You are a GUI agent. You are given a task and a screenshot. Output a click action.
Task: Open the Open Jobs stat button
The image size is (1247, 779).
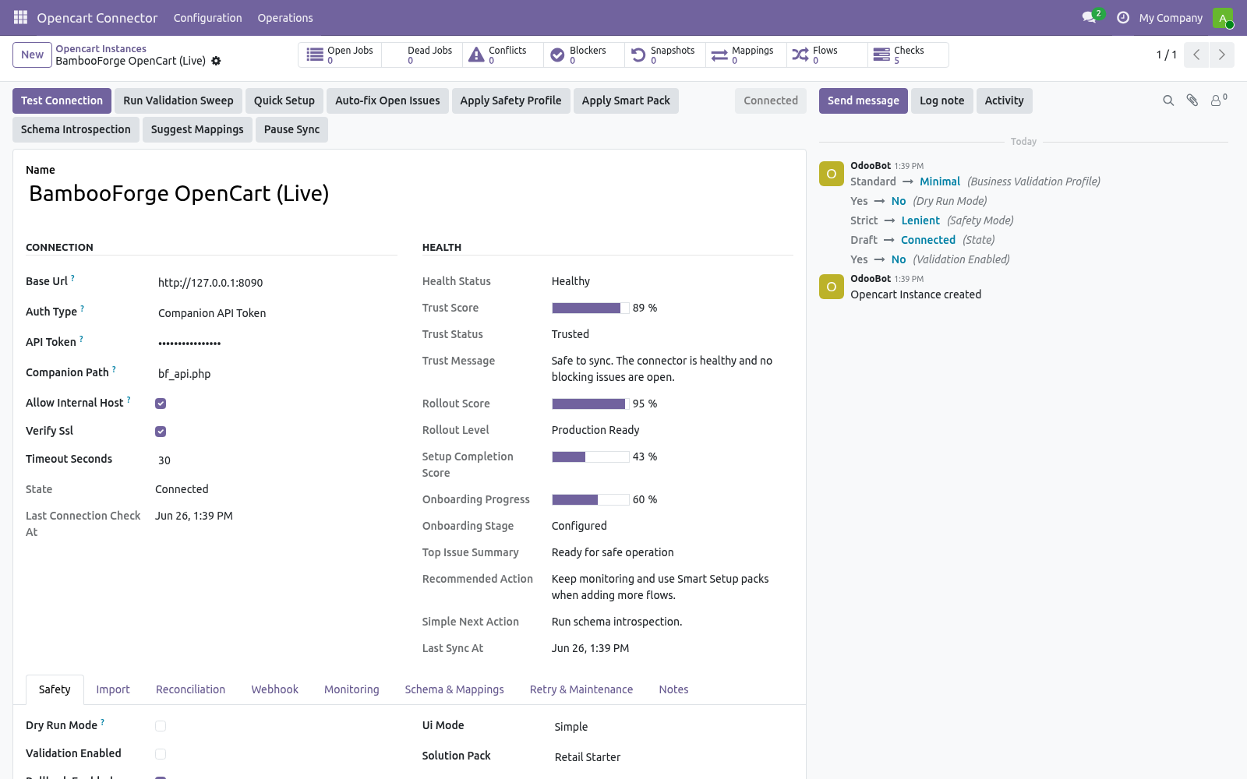[341, 55]
